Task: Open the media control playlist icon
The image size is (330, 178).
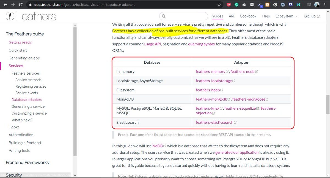Action: (309, 5)
